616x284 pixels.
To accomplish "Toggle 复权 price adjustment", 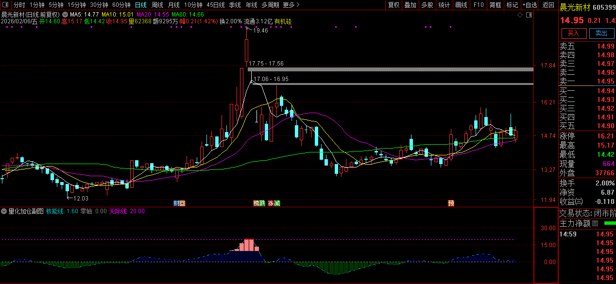I will coord(393,5).
